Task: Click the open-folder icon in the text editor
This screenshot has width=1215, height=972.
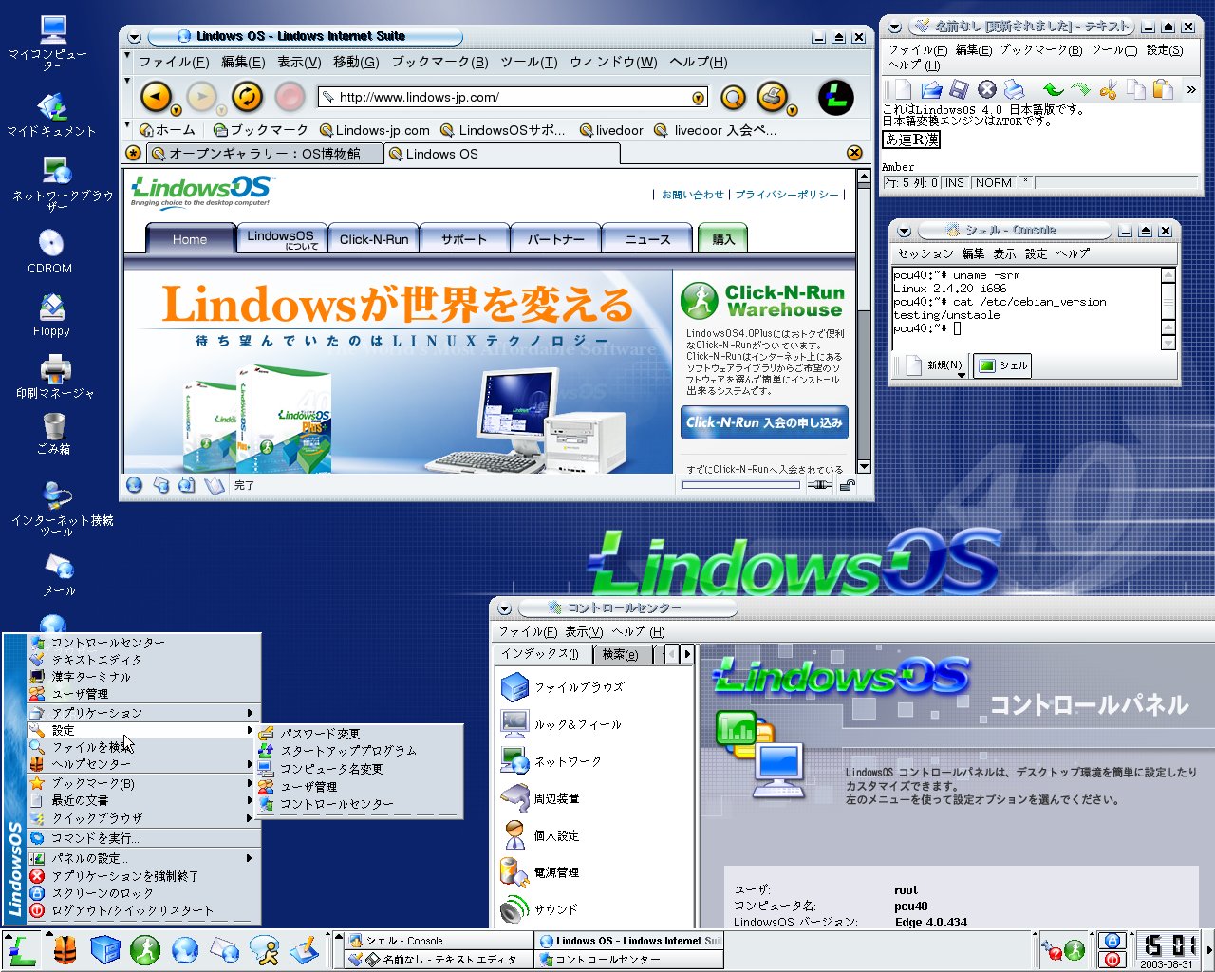Action: coord(931,89)
